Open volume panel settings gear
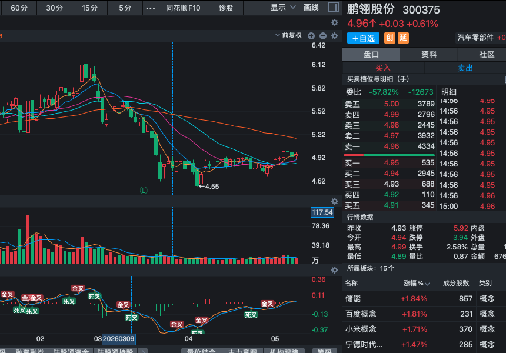 pyautogui.click(x=335, y=201)
